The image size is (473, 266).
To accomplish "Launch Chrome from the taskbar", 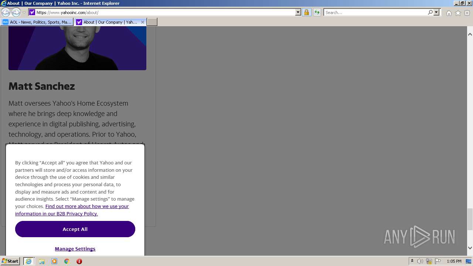I will (x=67, y=261).
